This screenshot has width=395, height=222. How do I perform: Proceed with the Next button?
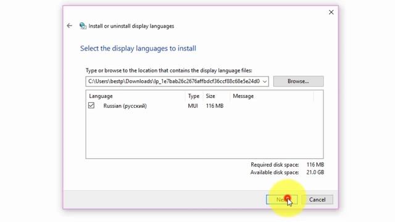[x=281, y=200]
